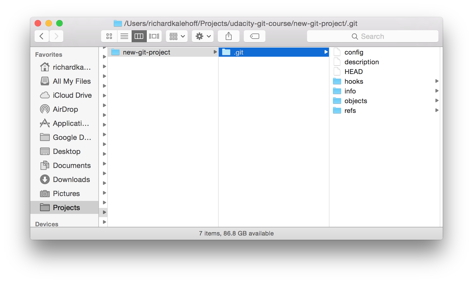Open AirDrop from the sidebar
The height and width of the screenshot is (283, 473).
(66, 109)
